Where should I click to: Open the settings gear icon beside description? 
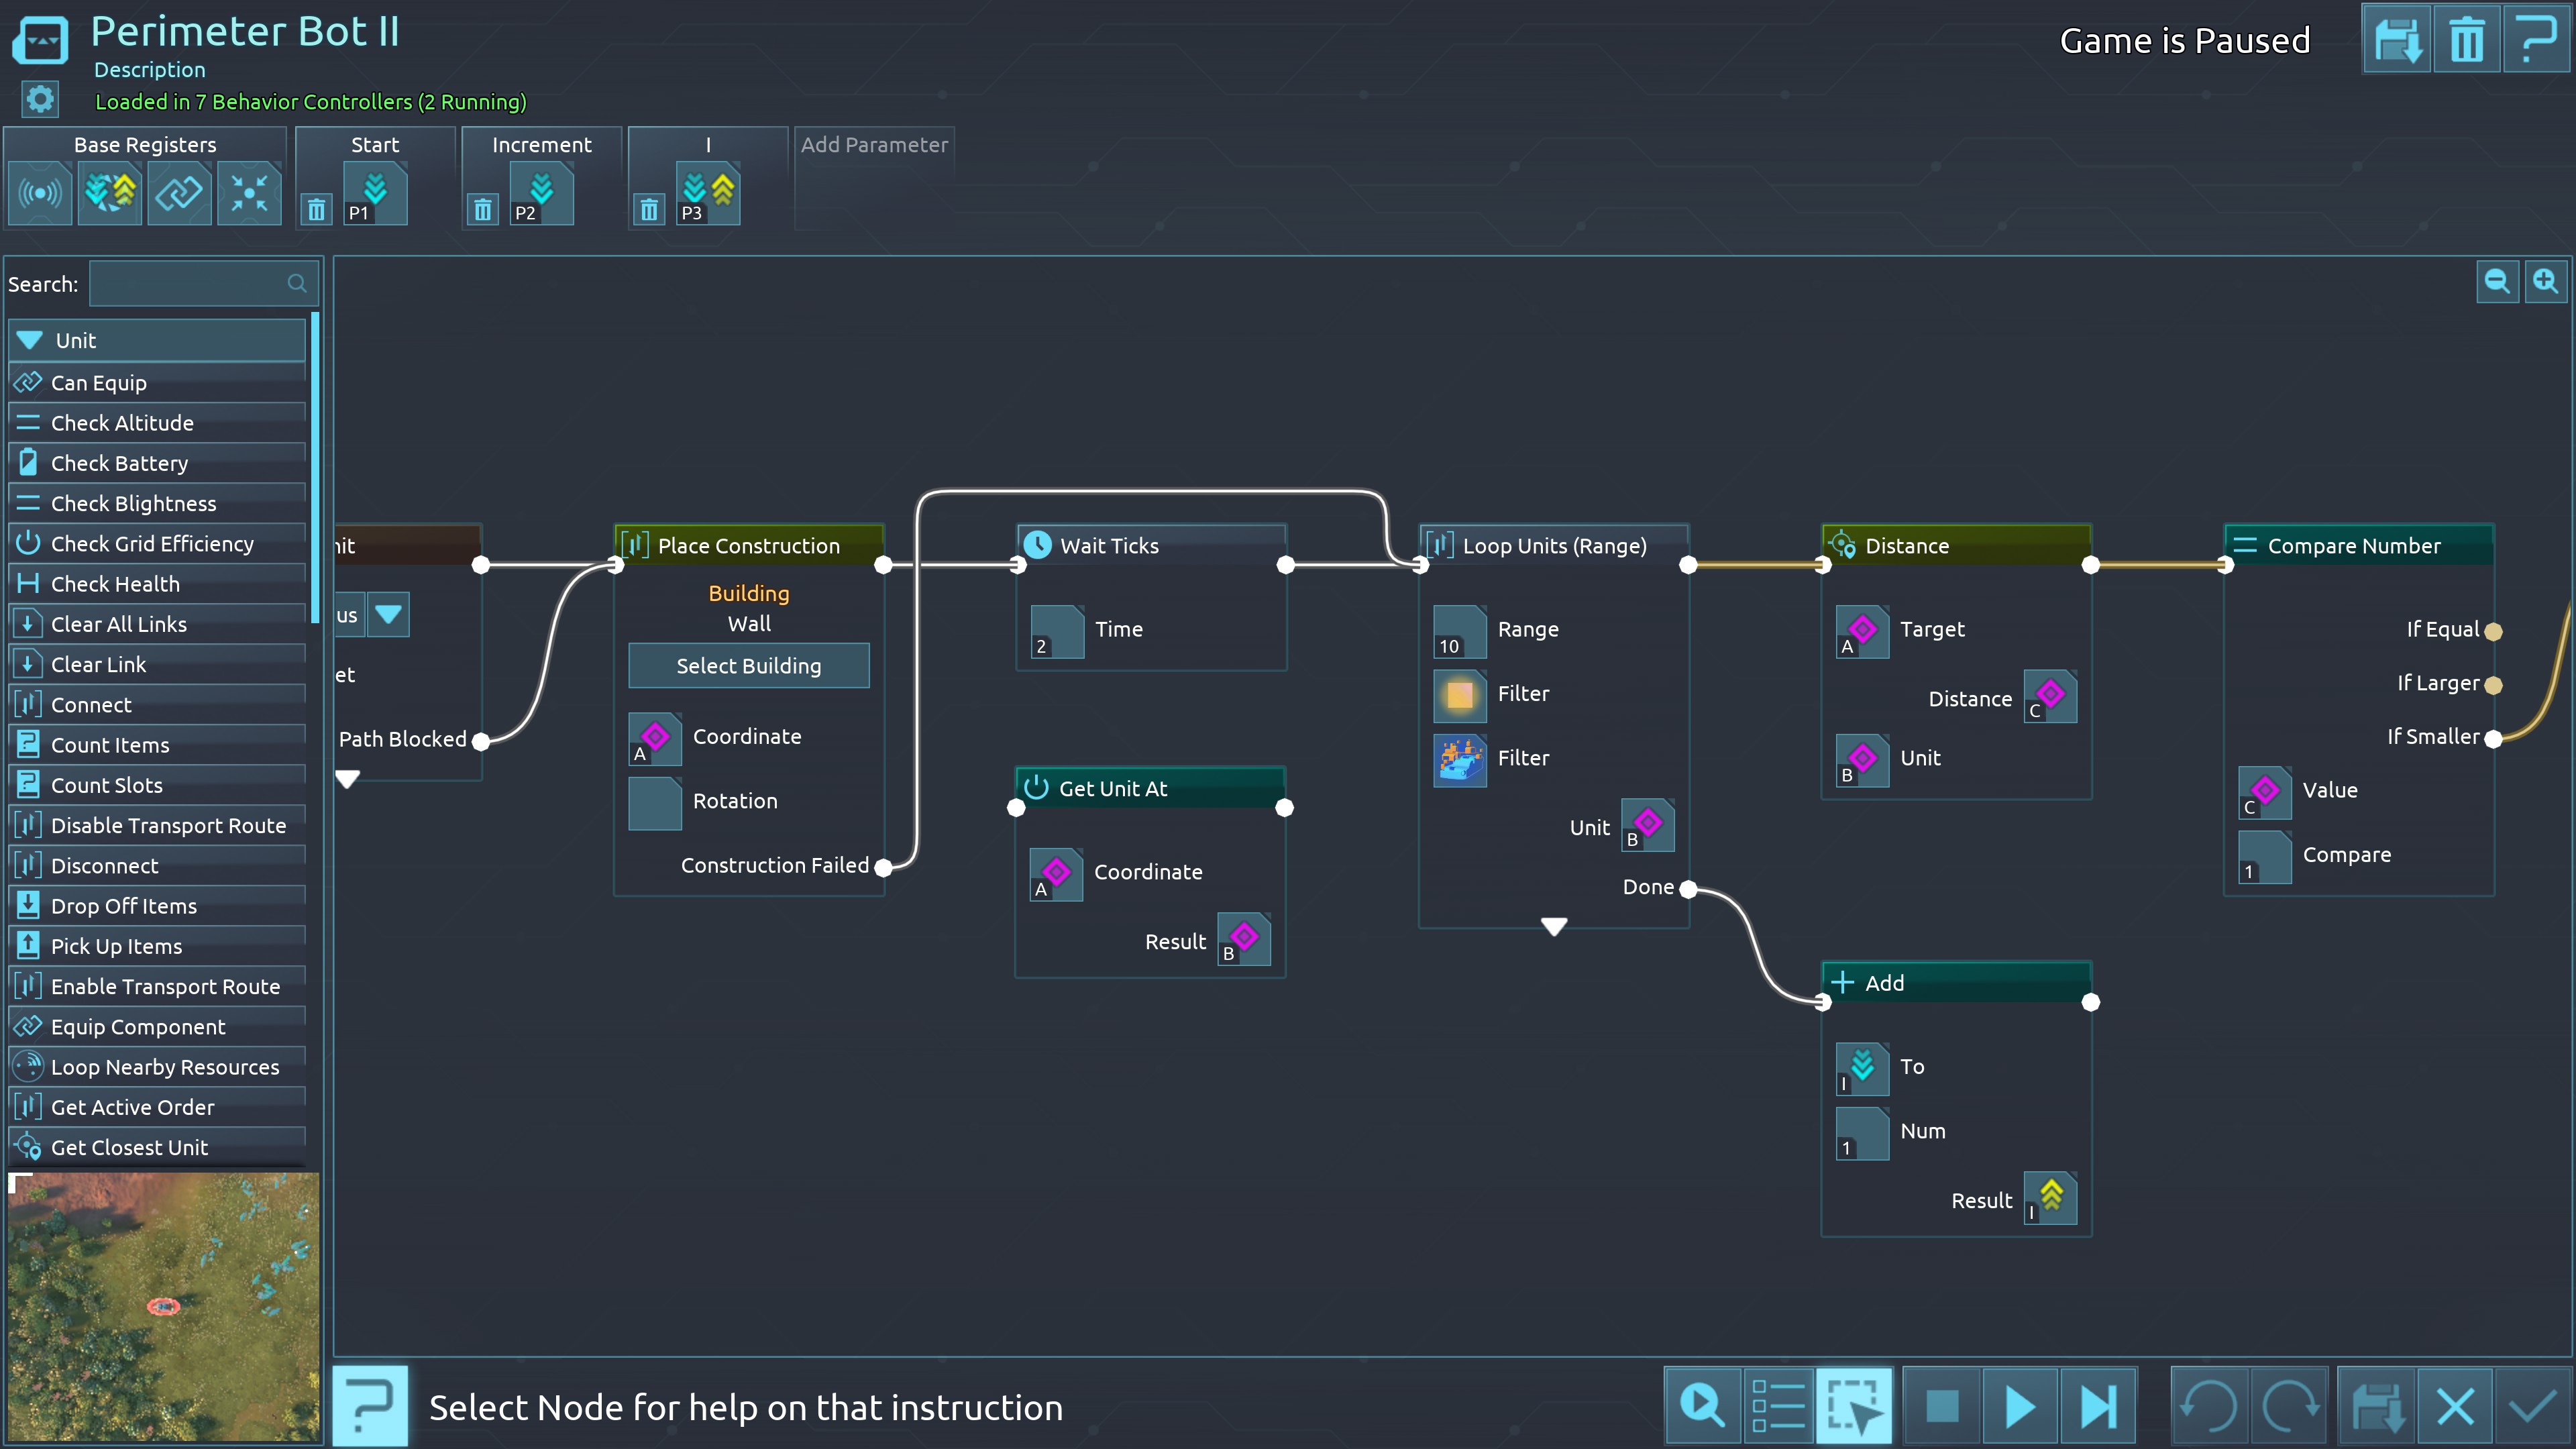[40, 99]
